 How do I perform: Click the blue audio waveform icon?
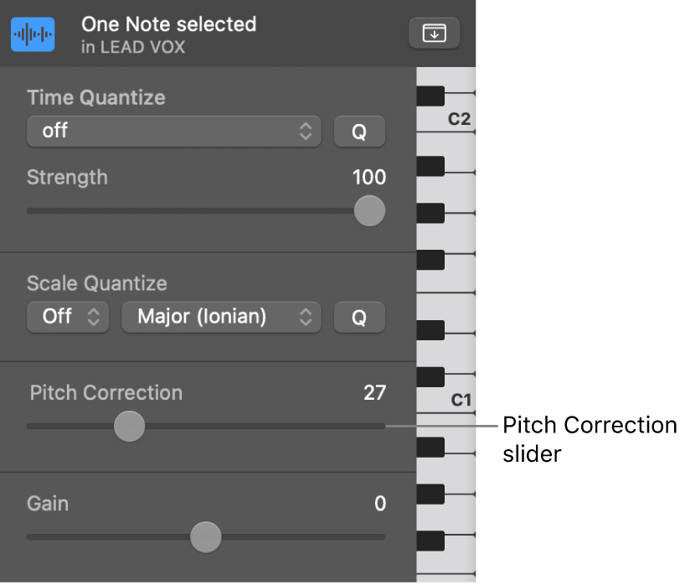33,34
